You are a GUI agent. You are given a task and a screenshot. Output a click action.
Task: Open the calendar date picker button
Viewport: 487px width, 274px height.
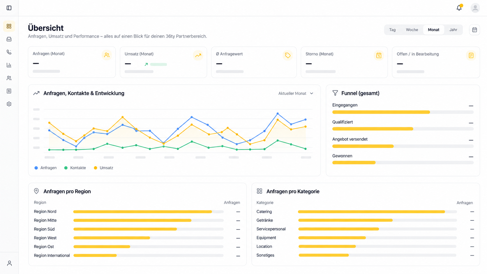(x=474, y=30)
